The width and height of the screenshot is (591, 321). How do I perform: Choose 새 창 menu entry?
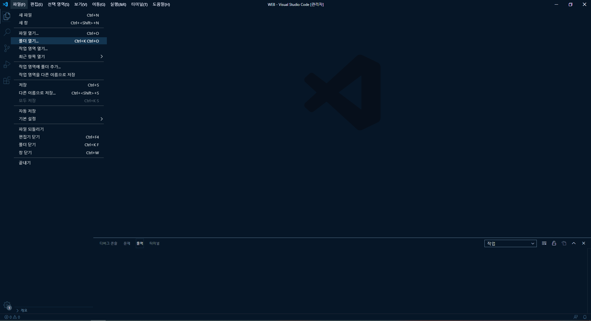(59, 23)
